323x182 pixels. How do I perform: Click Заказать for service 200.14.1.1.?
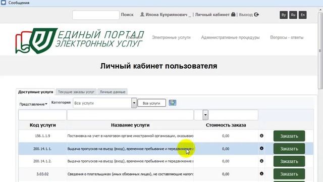[x=289, y=149]
